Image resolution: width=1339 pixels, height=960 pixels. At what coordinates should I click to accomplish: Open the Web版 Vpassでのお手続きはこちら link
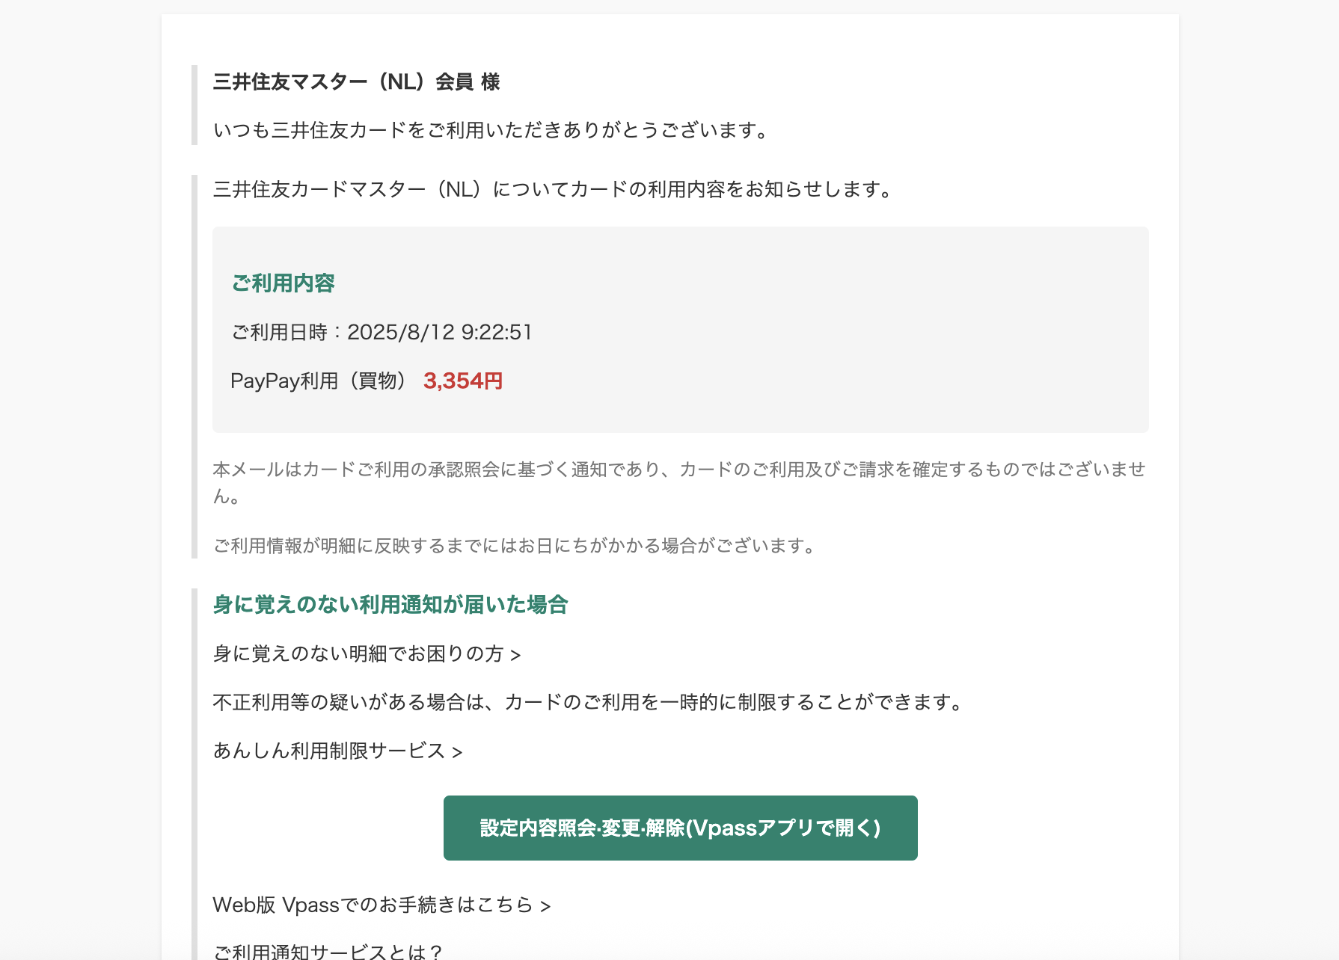tap(382, 905)
